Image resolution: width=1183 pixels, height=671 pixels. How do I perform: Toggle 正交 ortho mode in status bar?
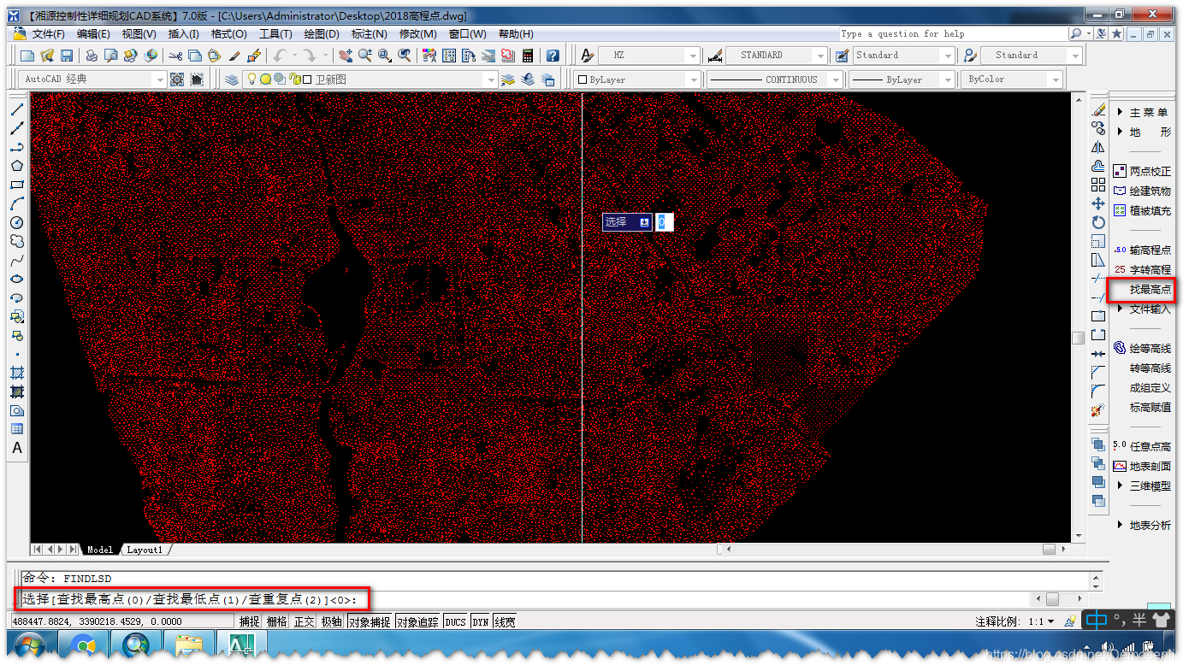[305, 622]
